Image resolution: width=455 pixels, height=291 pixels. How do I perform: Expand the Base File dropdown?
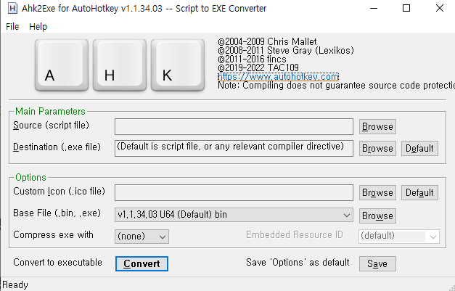pyautogui.click(x=234, y=215)
